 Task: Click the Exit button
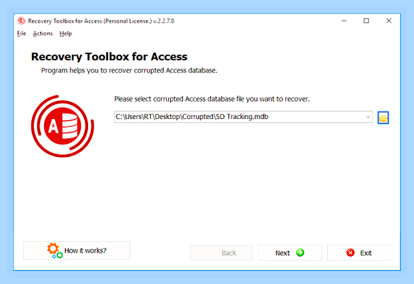(x=359, y=253)
